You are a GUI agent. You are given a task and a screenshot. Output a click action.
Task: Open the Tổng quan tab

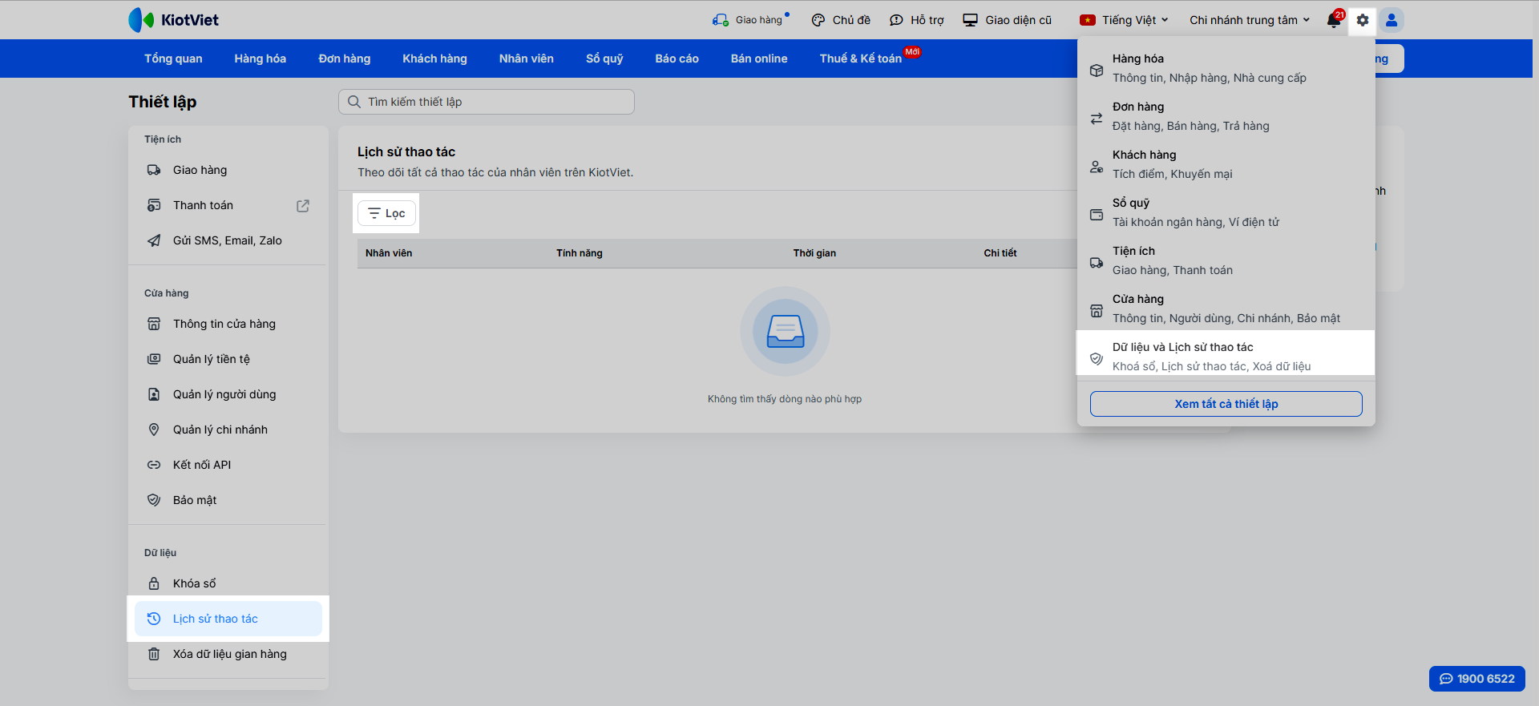point(173,58)
